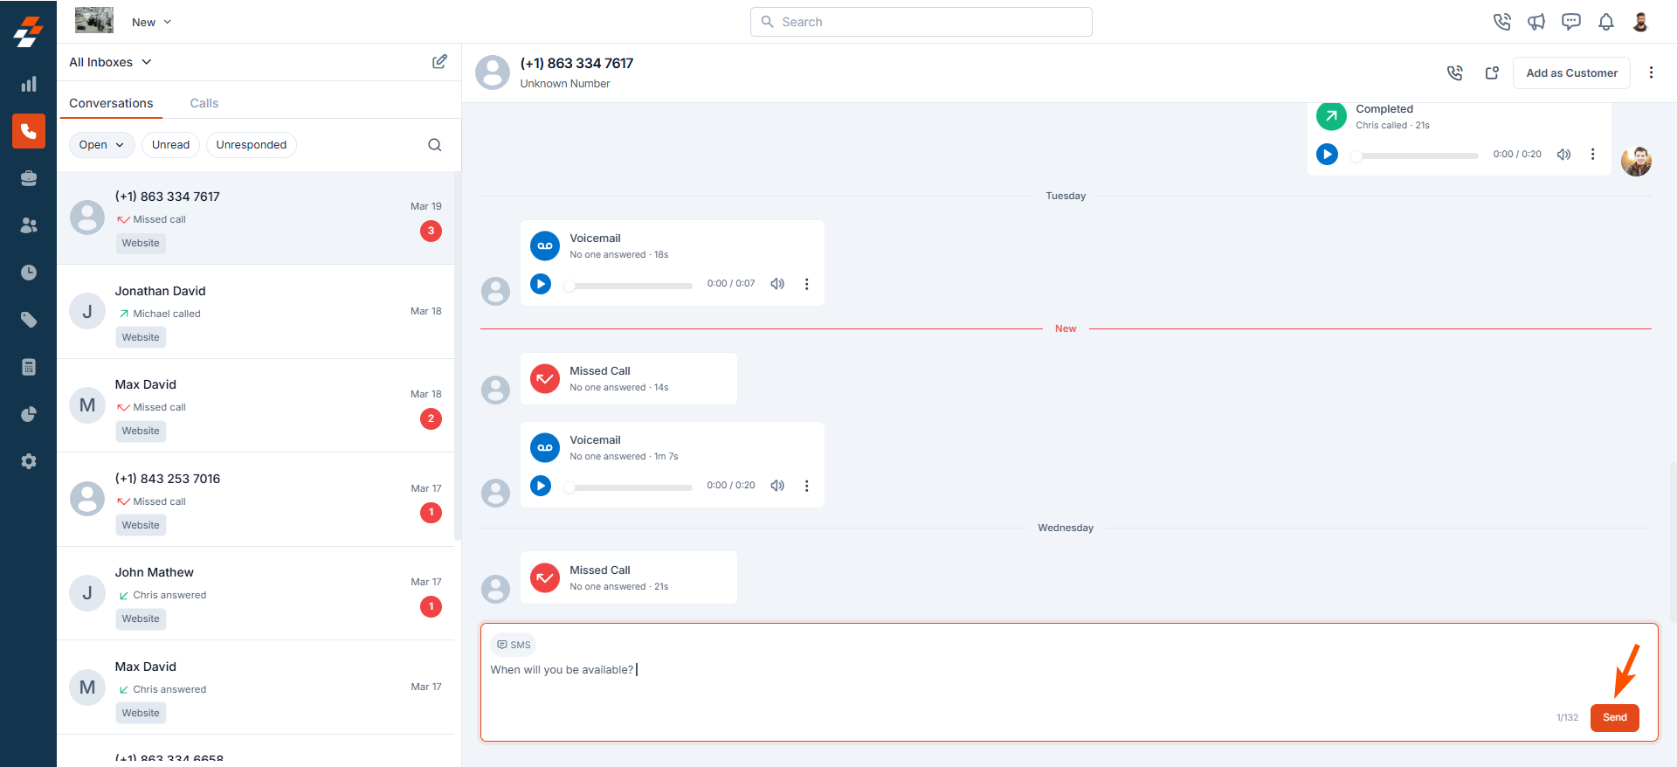The image size is (1677, 767).
Task: Seek in the Completed call recording progress bar
Action: (x=1415, y=155)
